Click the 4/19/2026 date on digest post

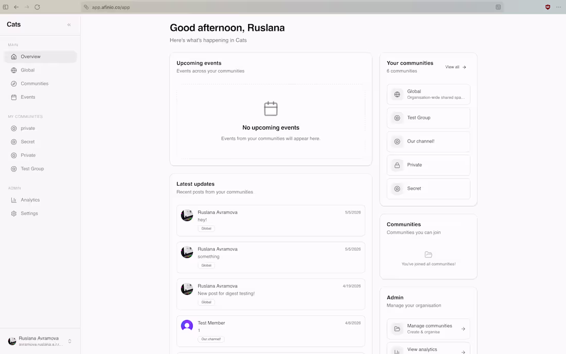351,286
